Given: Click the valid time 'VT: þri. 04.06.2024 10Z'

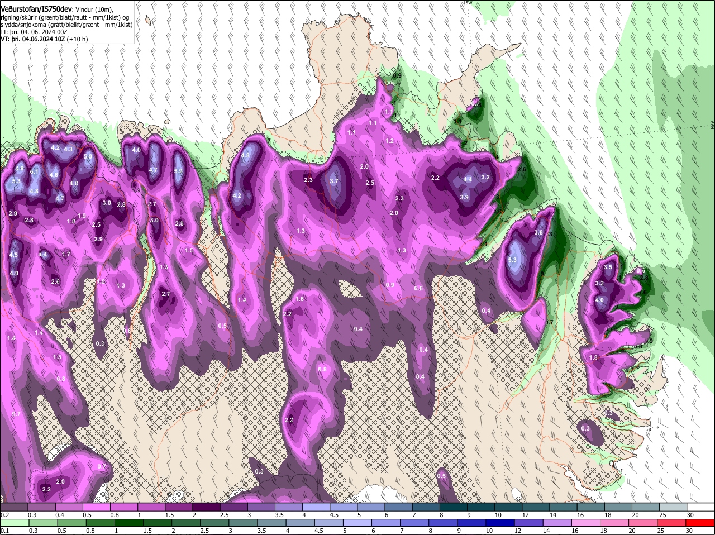Looking at the screenshot, I should (32, 39).
